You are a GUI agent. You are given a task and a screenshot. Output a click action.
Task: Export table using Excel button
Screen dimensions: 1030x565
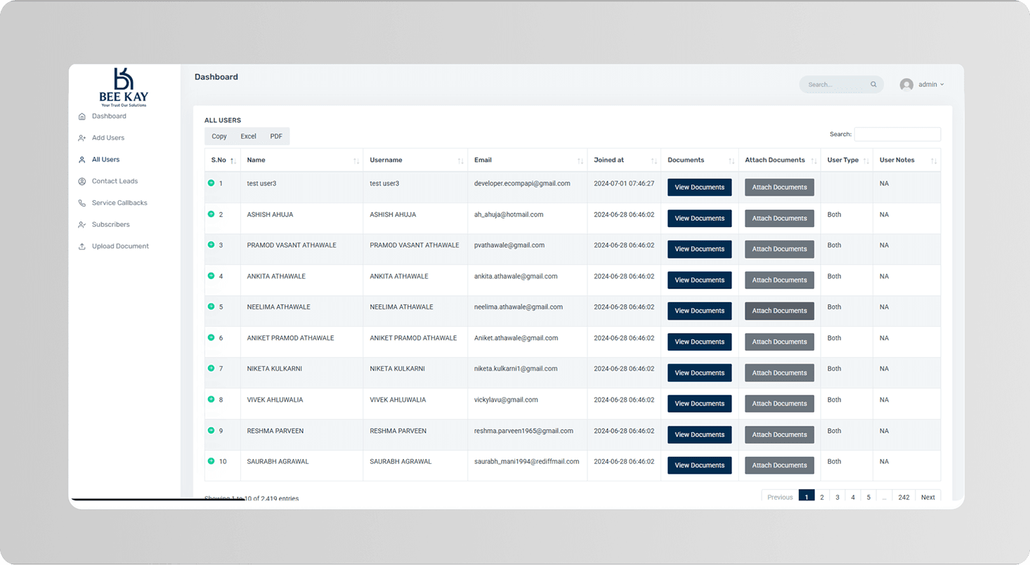[248, 136]
